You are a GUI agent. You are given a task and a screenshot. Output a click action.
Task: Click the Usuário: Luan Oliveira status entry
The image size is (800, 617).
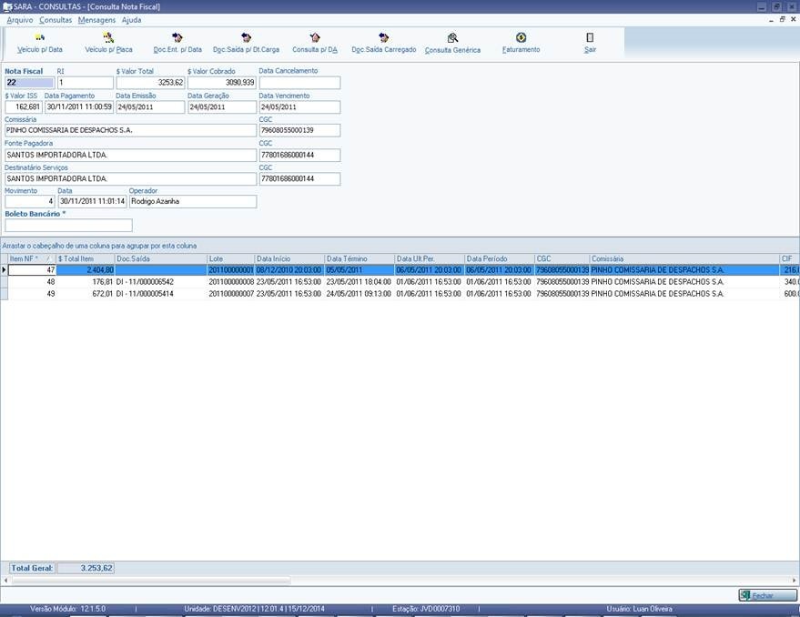tap(639, 609)
